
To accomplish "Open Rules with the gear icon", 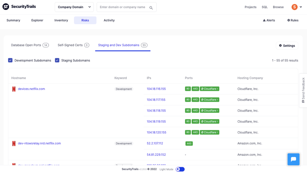I will coord(293,20).
